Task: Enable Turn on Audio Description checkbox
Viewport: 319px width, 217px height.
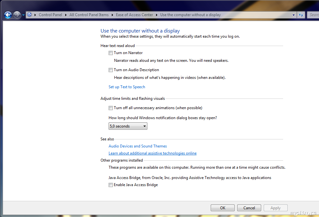Action: coord(111,70)
